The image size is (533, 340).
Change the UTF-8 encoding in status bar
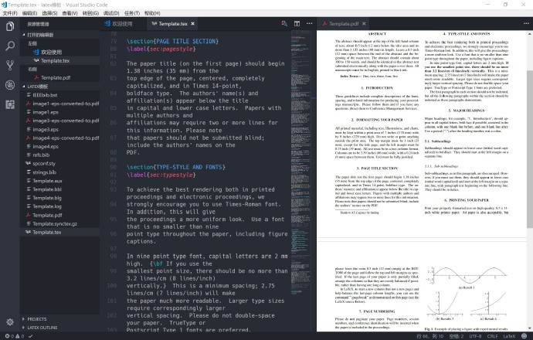tap(475, 336)
